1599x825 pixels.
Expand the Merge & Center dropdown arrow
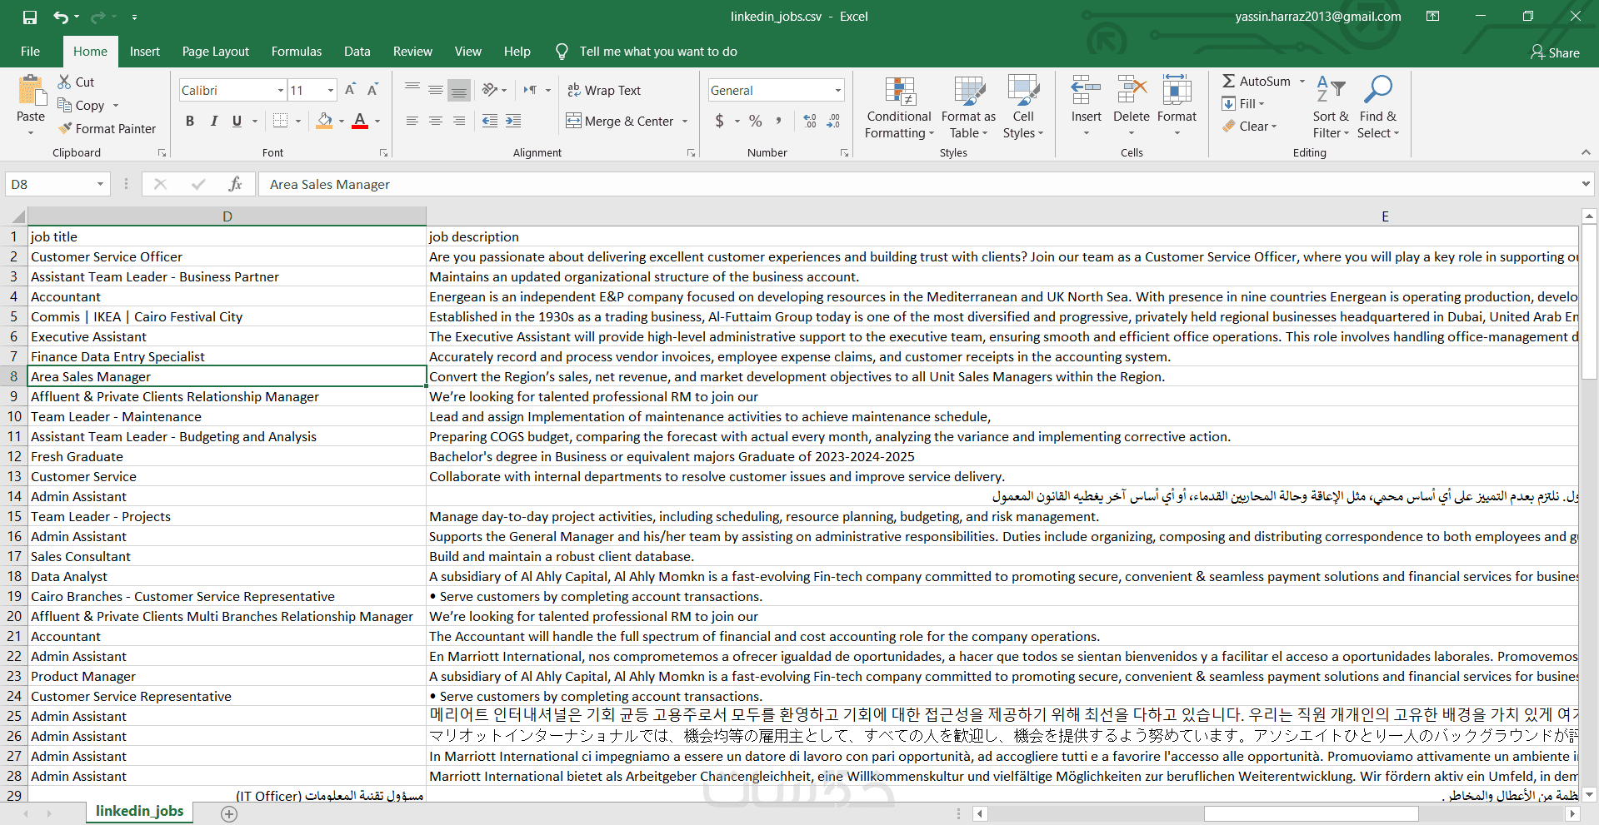[685, 121]
